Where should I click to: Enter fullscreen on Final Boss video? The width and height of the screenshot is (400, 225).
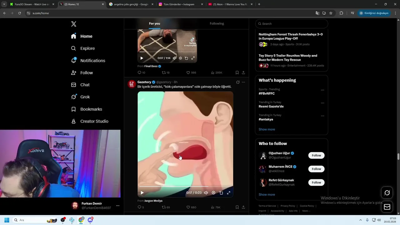(x=193, y=58)
